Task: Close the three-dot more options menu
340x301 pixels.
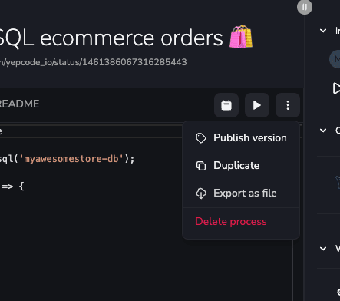Action: (x=288, y=105)
